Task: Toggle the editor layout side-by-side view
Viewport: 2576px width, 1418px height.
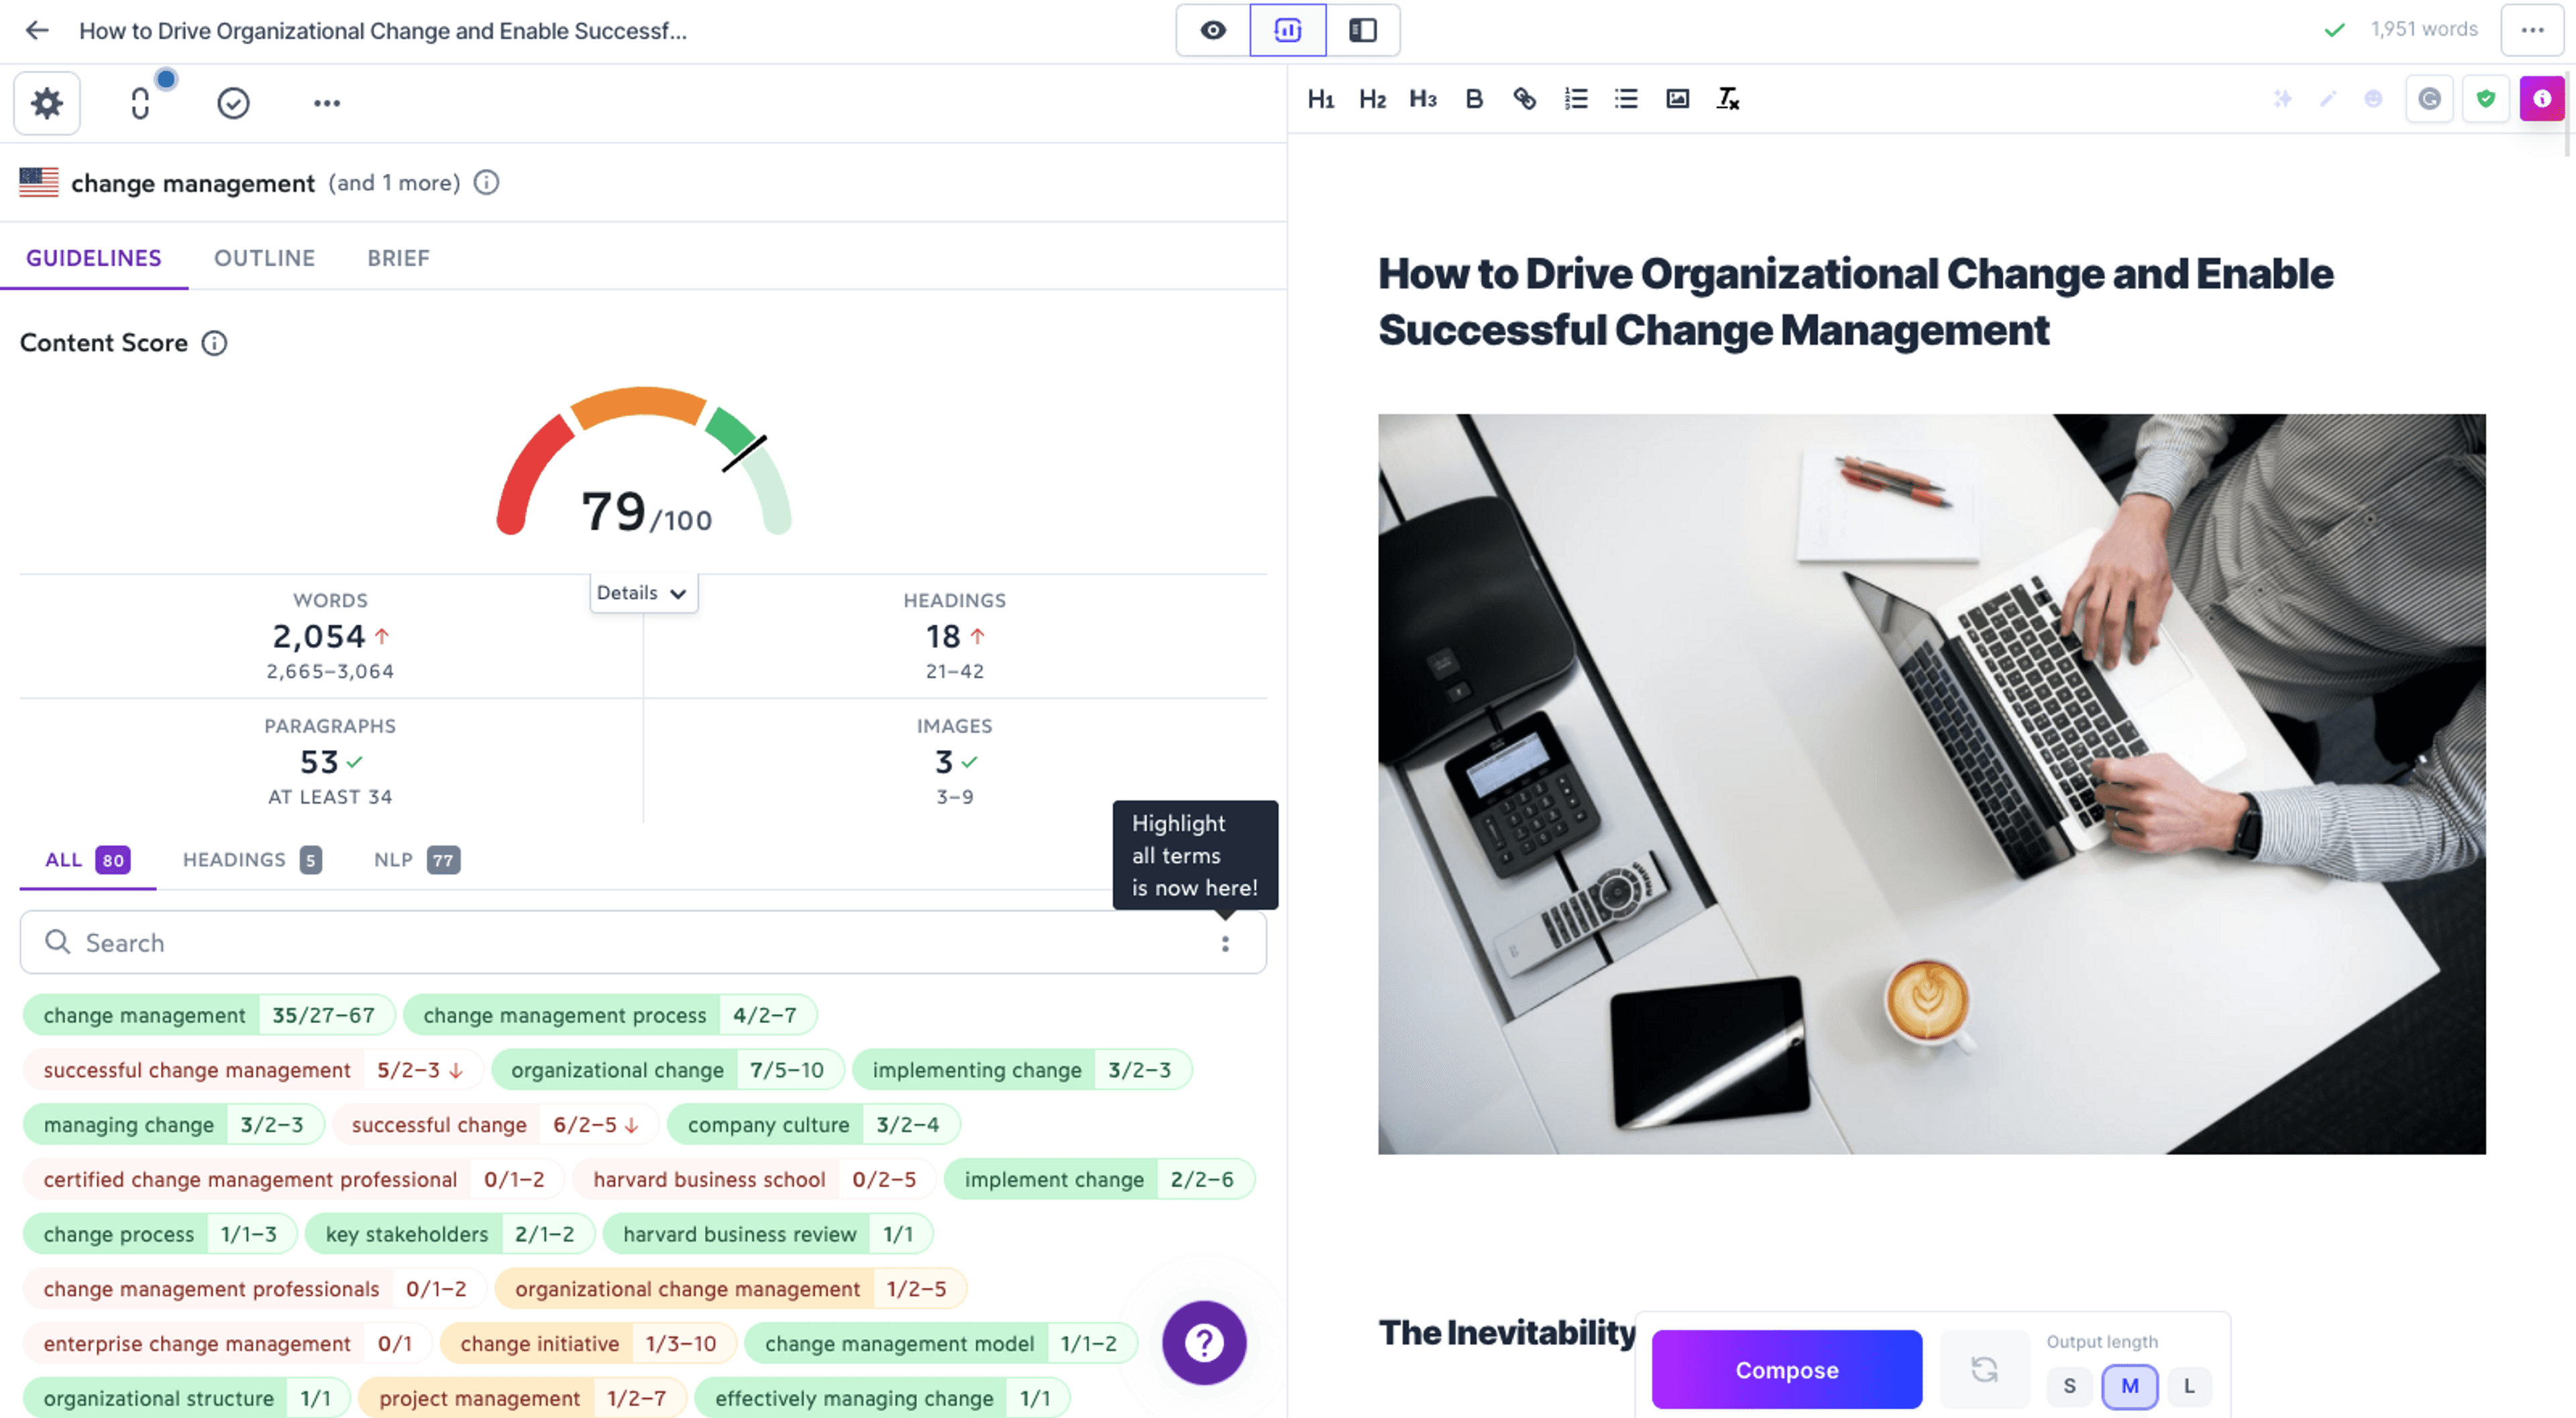Action: [x=1362, y=30]
